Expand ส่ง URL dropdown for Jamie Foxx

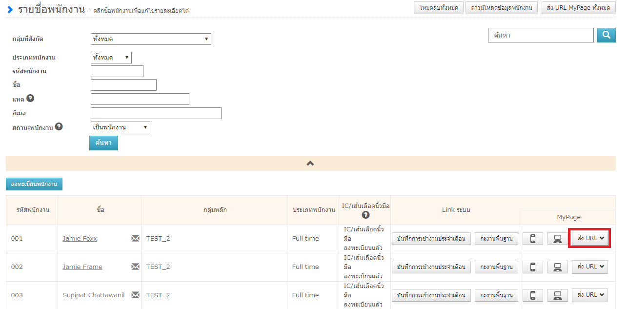coord(590,239)
